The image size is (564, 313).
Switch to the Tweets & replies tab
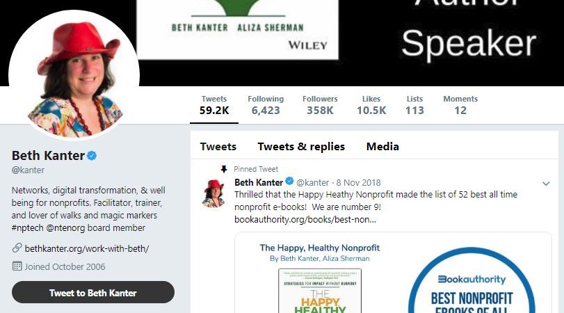[301, 147]
